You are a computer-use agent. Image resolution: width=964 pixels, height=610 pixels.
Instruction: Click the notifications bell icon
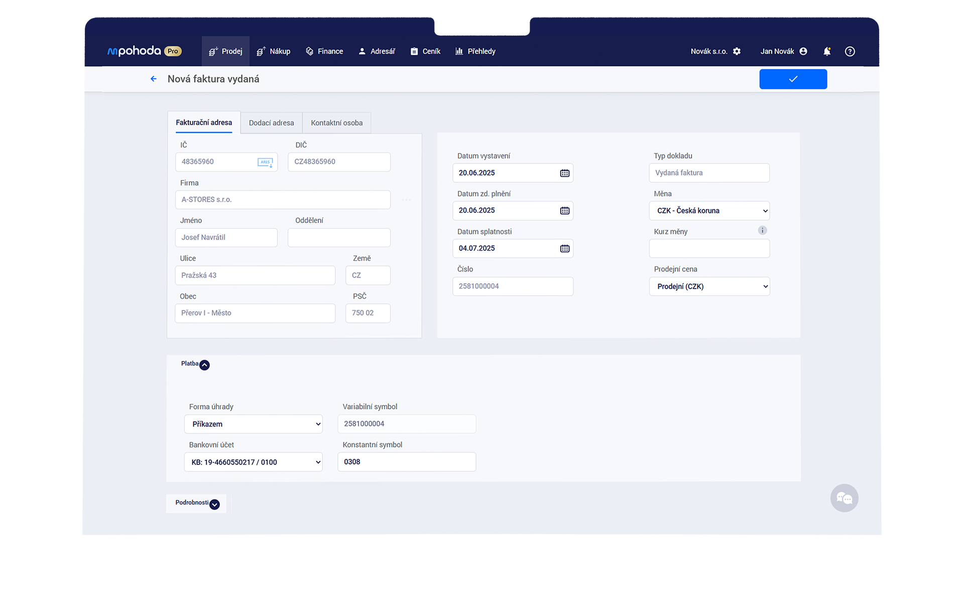click(x=826, y=51)
